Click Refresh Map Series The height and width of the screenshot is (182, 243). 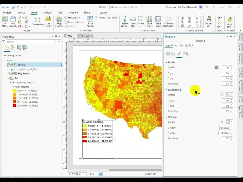click(x=106, y=18)
